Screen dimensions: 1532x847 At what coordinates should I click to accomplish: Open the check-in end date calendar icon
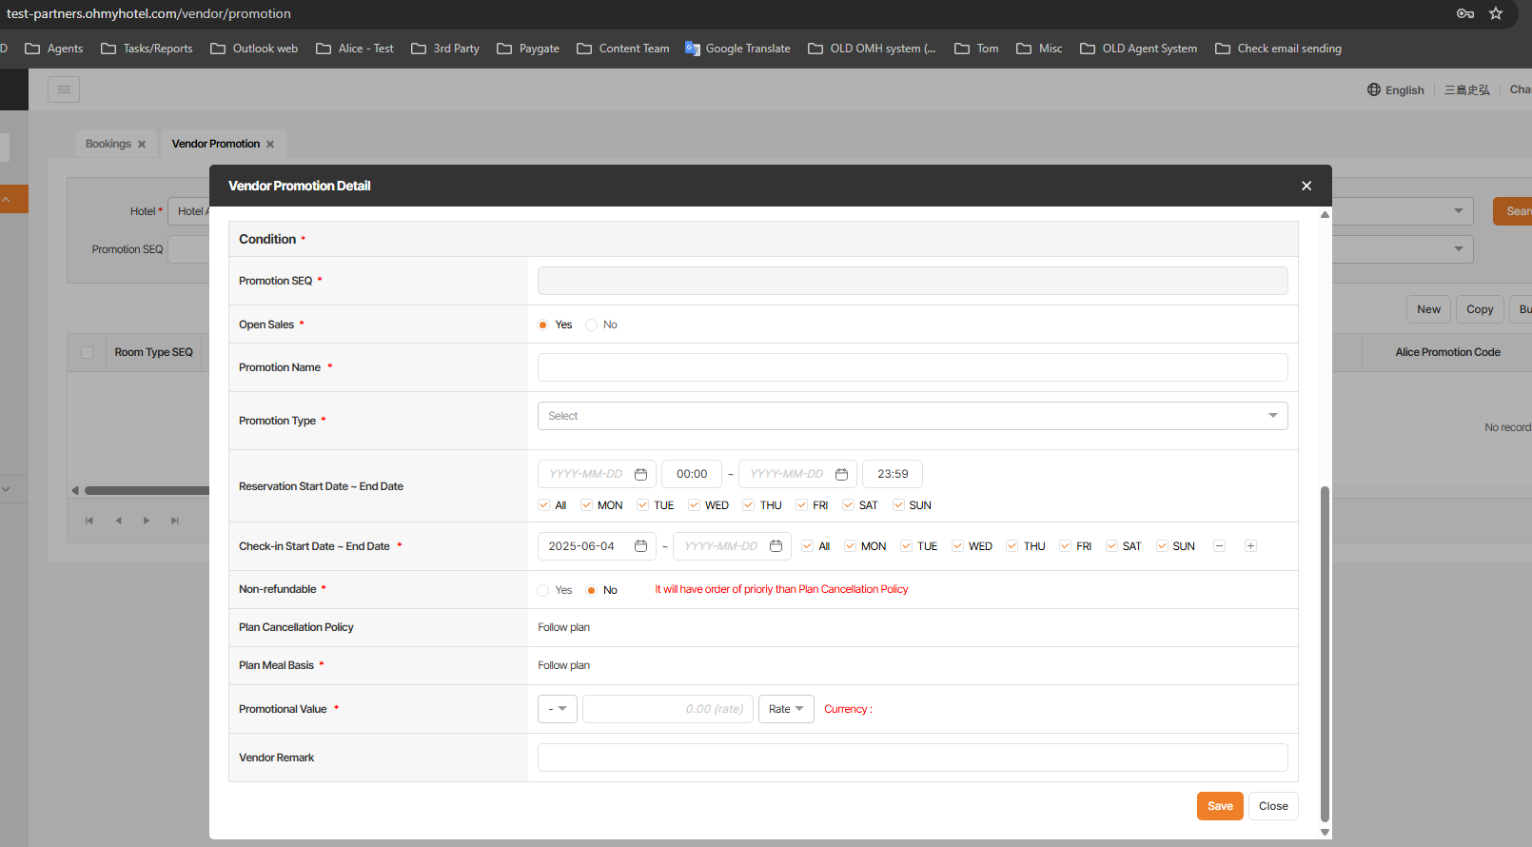pos(776,546)
